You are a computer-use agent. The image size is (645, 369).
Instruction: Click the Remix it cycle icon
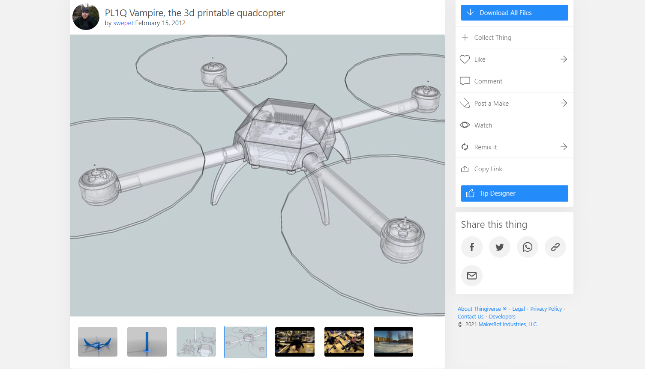(x=465, y=147)
